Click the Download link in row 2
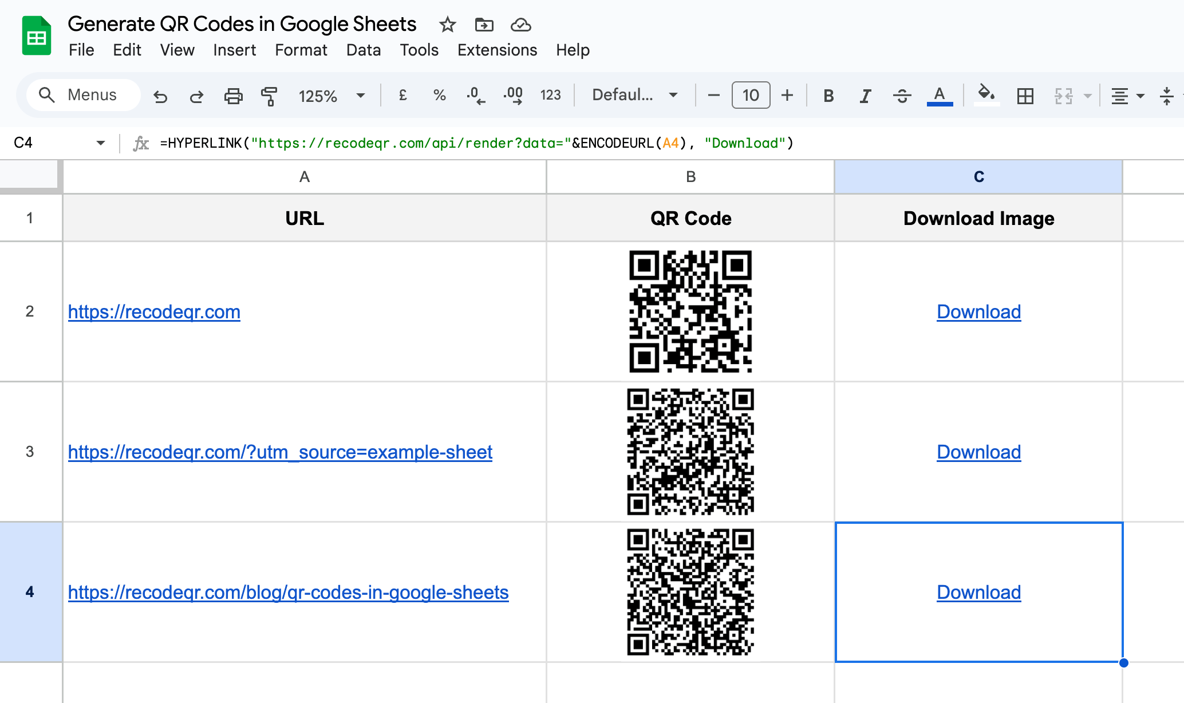The height and width of the screenshot is (703, 1184). (x=978, y=312)
